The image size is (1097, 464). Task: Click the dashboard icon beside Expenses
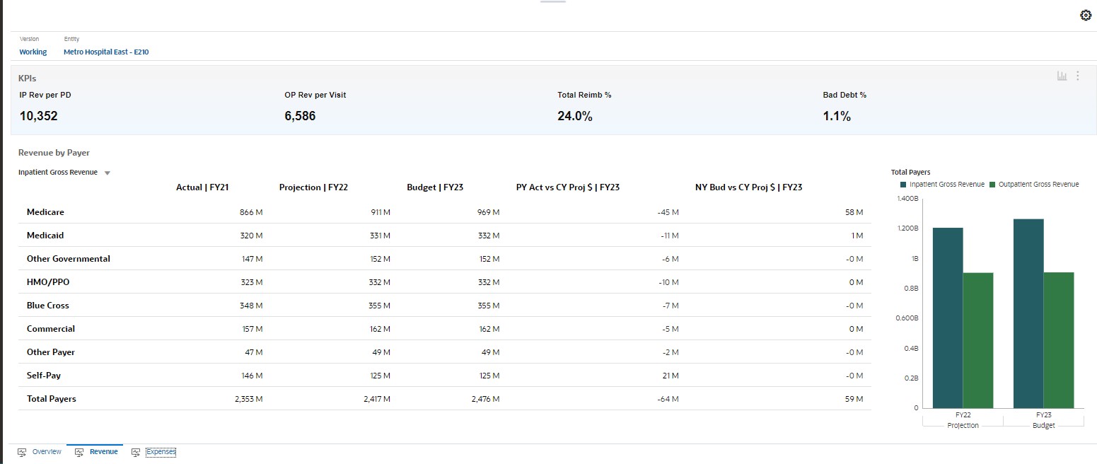coord(135,451)
